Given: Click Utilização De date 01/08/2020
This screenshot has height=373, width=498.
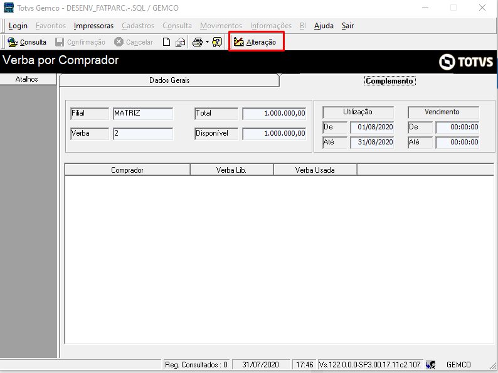Looking at the screenshot, I should coord(372,127).
